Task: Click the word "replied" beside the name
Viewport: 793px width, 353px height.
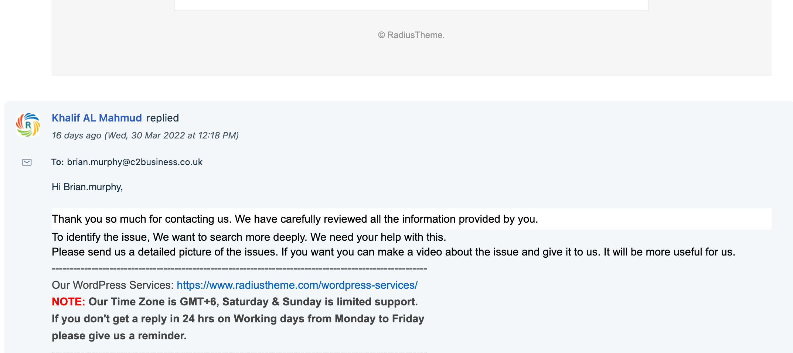Action: coord(163,118)
